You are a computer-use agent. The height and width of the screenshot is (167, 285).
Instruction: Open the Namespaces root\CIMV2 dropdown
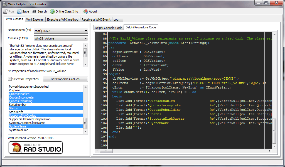click(x=61, y=31)
